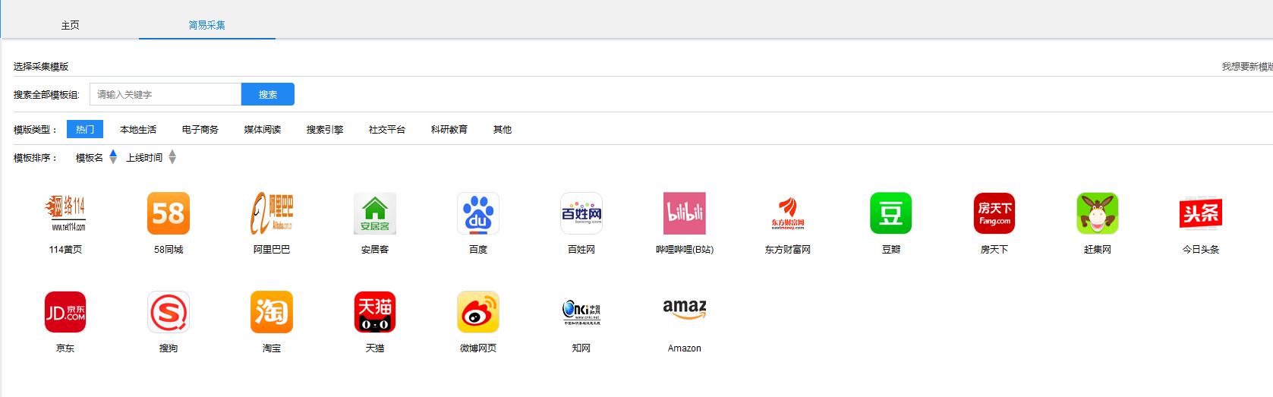Open the red 今日头条 icon
The width and height of the screenshot is (1273, 397).
[x=1201, y=213]
